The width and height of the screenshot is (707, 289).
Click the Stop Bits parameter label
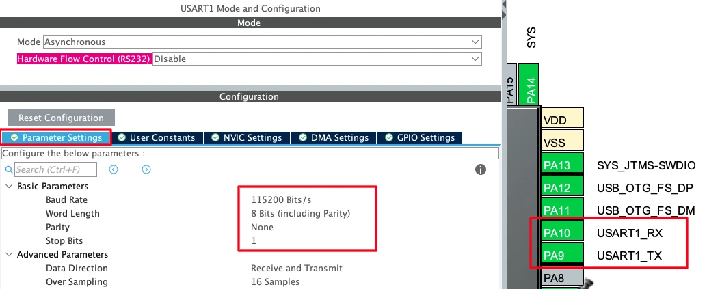[x=64, y=241]
